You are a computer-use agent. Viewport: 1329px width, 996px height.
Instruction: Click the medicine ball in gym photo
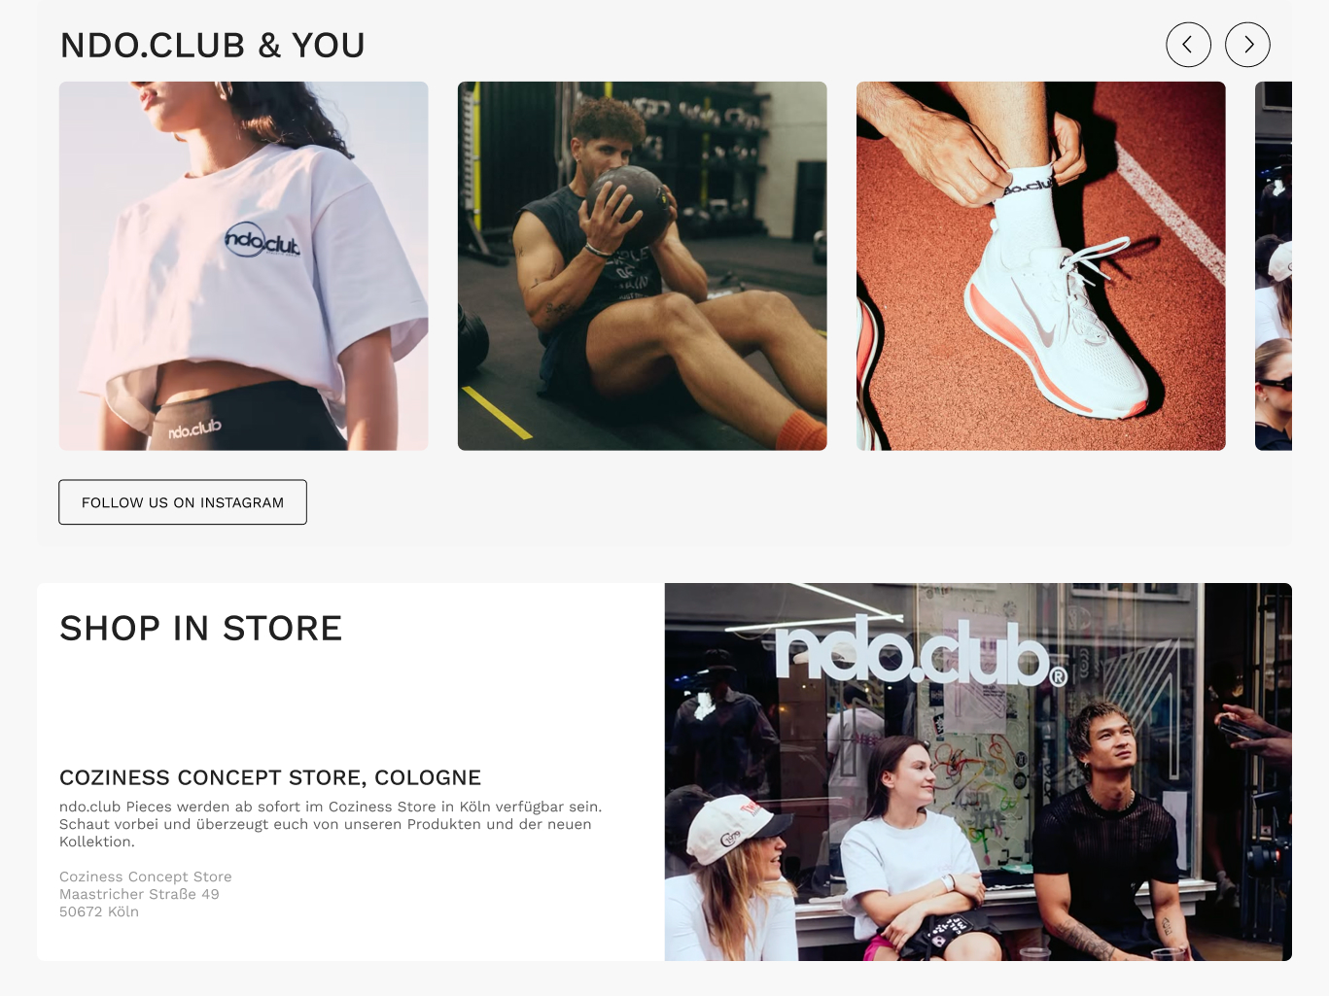tap(628, 195)
